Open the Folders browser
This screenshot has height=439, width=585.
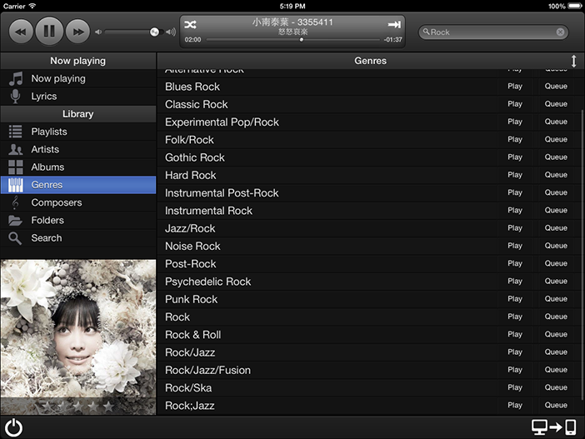[47, 220]
